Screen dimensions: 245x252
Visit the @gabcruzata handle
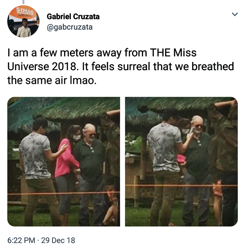tap(70, 27)
